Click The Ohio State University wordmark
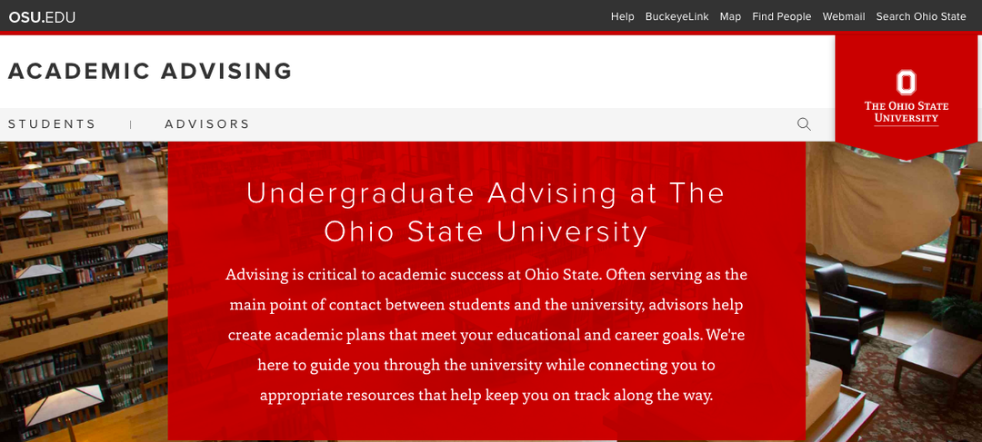 tap(906, 113)
